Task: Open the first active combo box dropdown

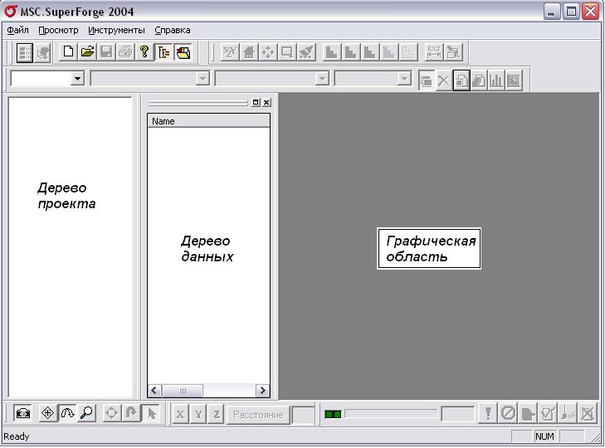Action: 77,79
